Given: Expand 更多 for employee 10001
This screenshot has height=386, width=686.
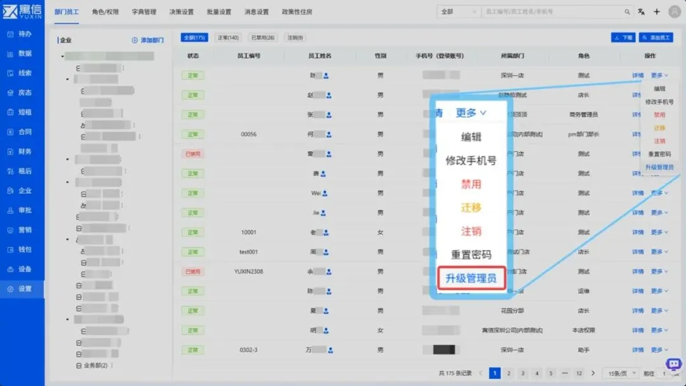Looking at the screenshot, I should pyautogui.click(x=659, y=232).
